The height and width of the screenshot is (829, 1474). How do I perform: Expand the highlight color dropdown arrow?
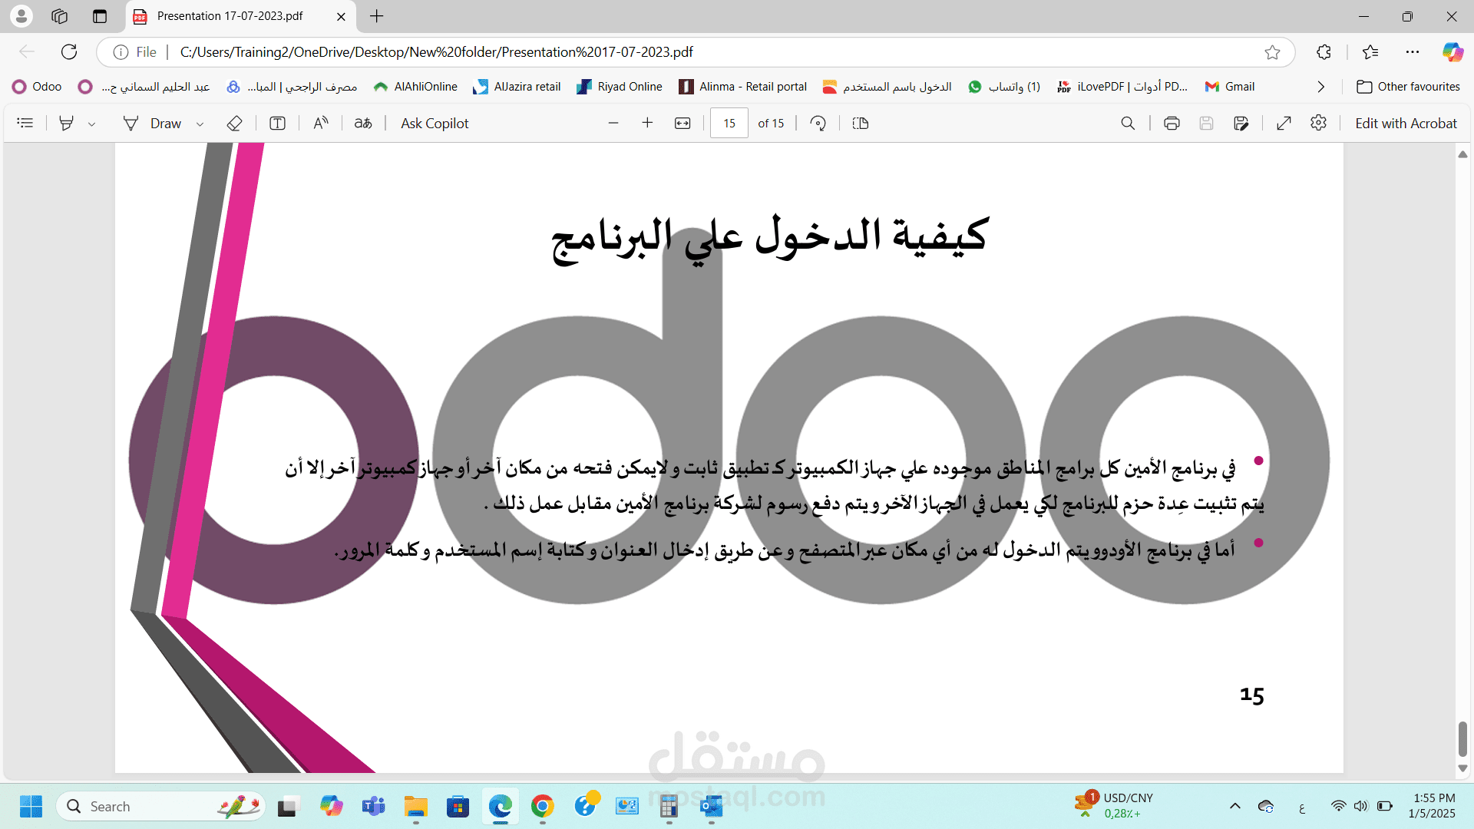91,124
